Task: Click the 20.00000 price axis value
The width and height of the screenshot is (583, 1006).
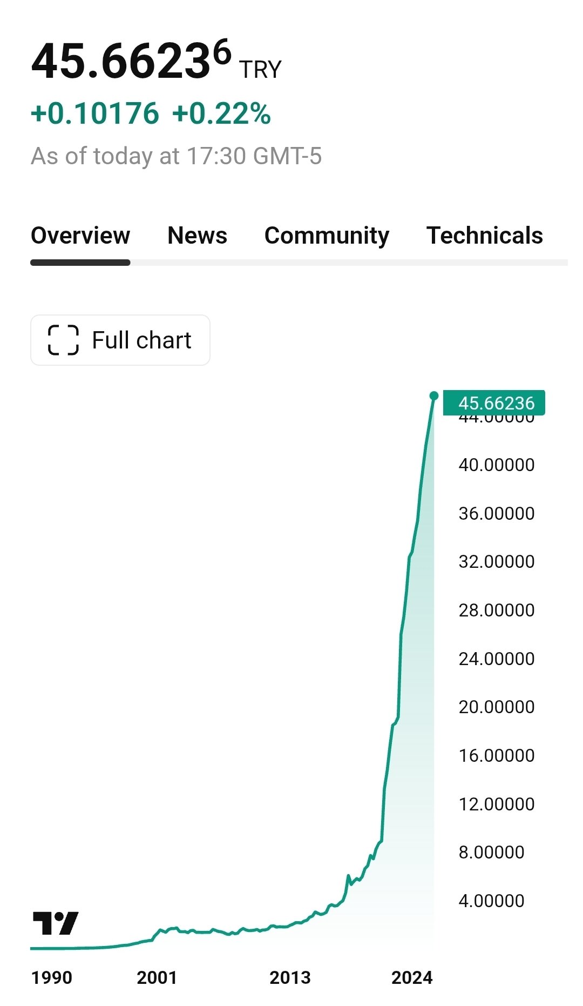Action: [497, 707]
